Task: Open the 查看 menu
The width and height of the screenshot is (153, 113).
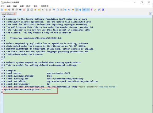Action: click(22, 6)
